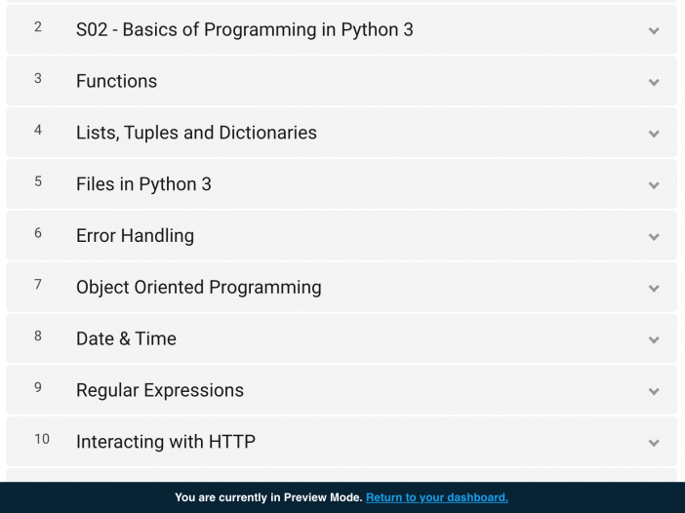The height and width of the screenshot is (513, 685).
Task: Expand Interacting with HTTP chevron
Action: (x=654, y=443)
